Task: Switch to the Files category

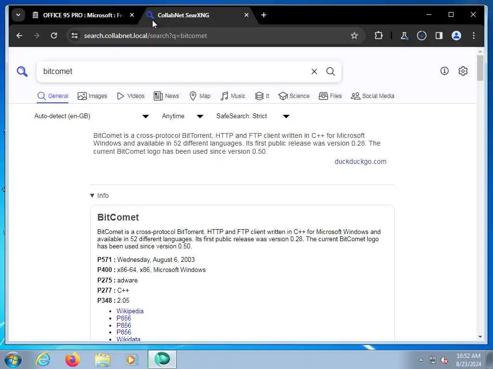Action: 330,96
